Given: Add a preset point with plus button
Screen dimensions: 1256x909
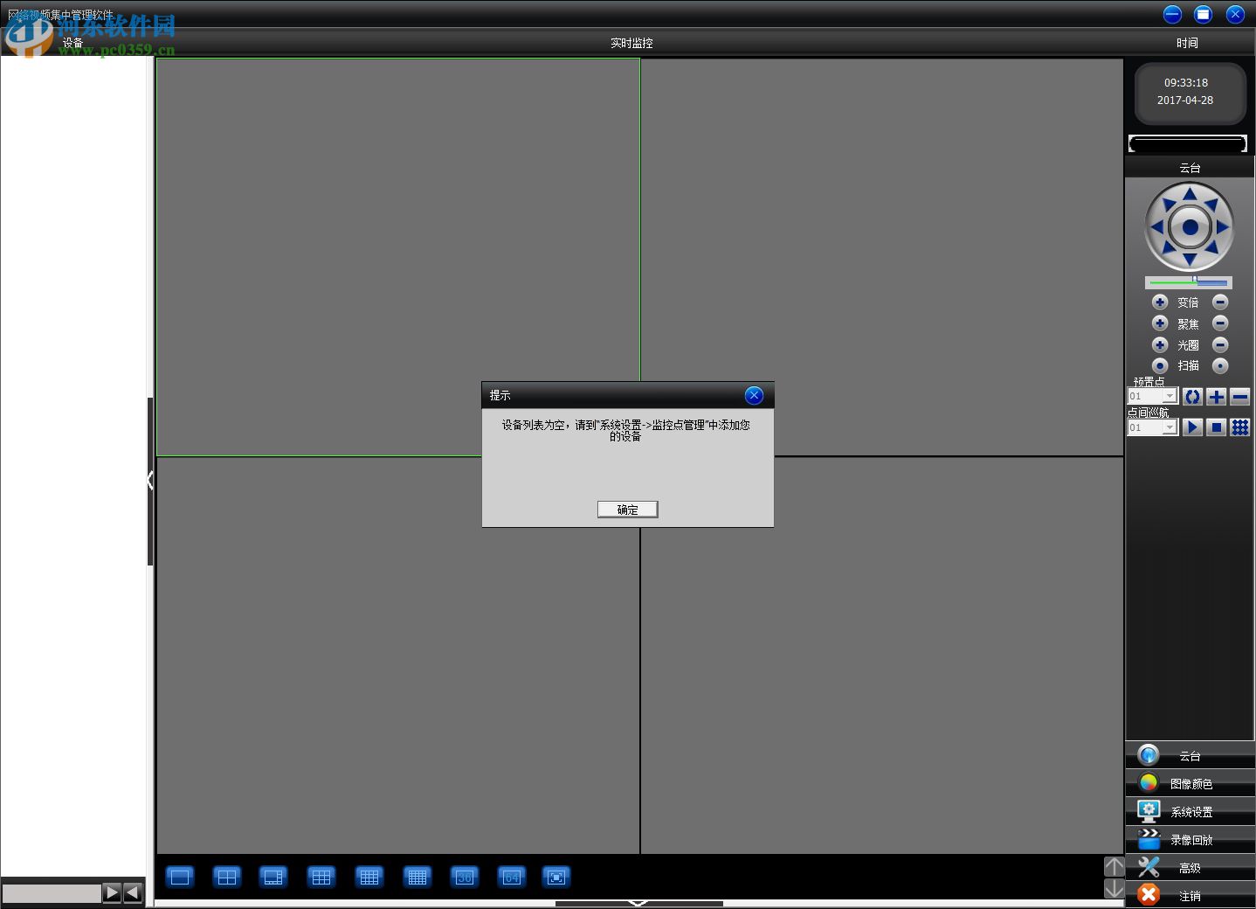Looking at the screenshot, I should pyautogui.click(x=1216, y=397).
